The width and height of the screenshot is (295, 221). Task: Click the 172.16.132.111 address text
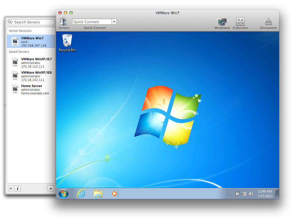33,80
